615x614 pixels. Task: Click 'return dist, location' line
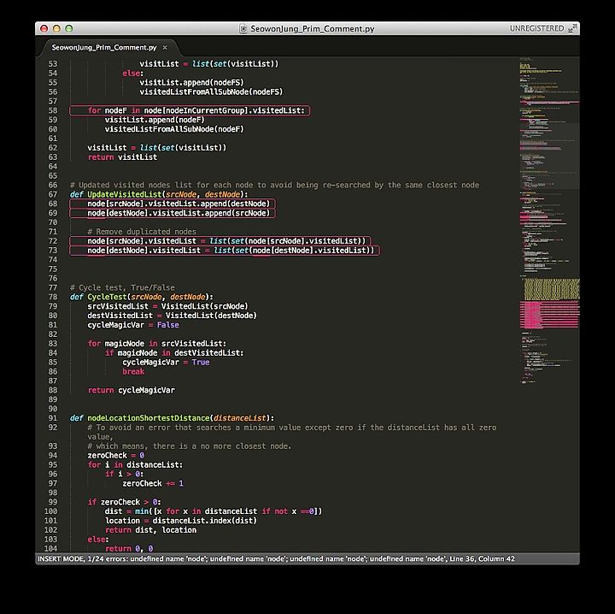click(x=150, y=530)
